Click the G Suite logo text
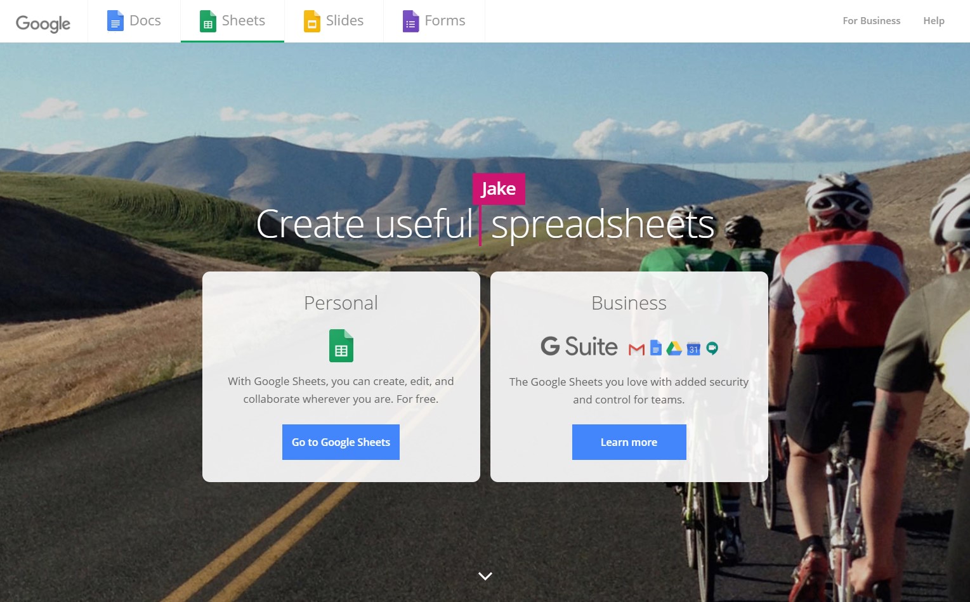 579,346
